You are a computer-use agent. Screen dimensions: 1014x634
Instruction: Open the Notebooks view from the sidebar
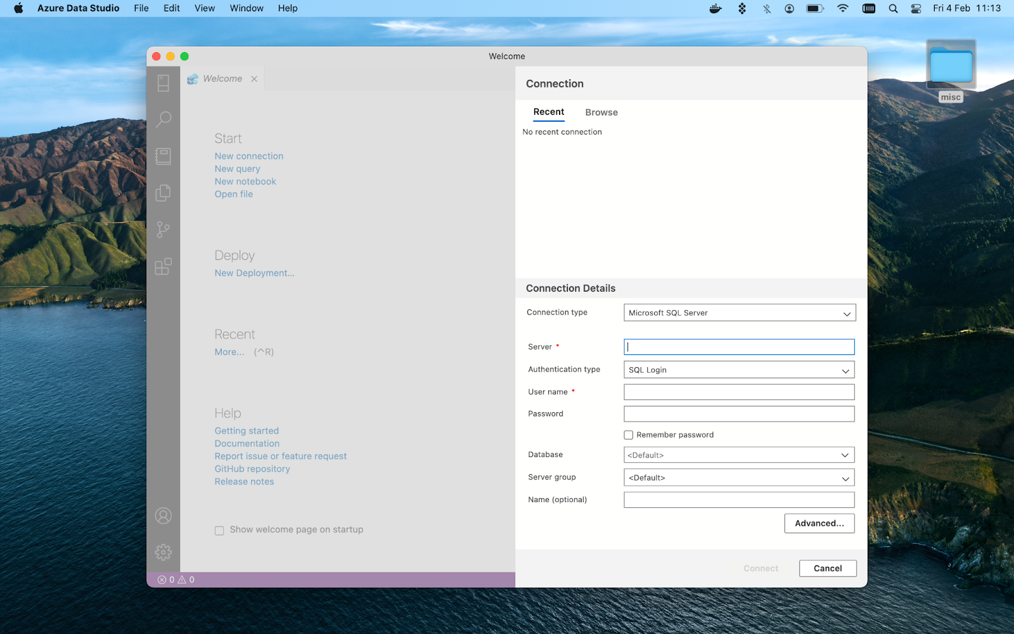(164, 156)
